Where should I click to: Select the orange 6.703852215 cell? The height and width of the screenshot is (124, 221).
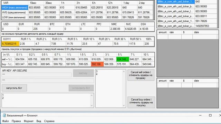point(10,44)
